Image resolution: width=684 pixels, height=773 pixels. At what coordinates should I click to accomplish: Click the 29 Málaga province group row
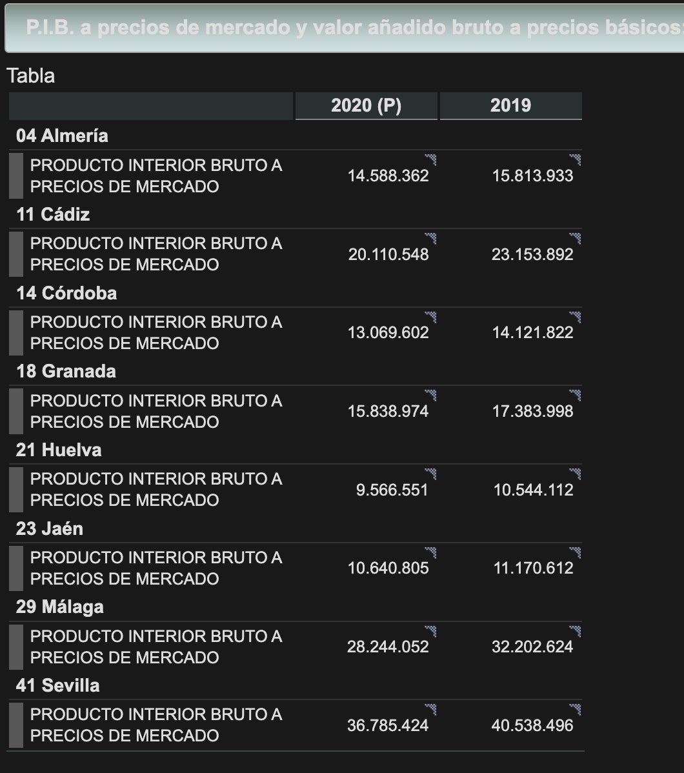pos(296,607)
